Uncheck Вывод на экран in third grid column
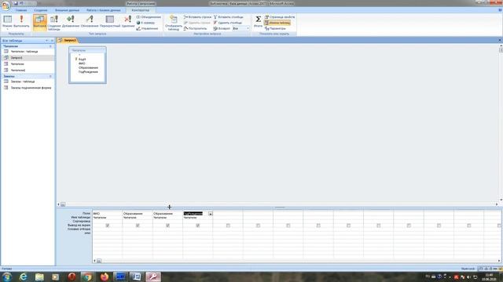This screenshot has height=282, width=503. point(167,226)
